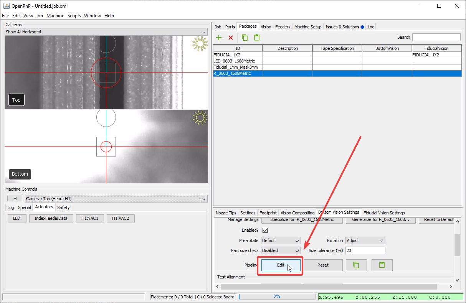Copy pipeline icon next to Reset
The width and height of the screenshot is (466, 303).
pyautogui.click(x=356, y=265)
